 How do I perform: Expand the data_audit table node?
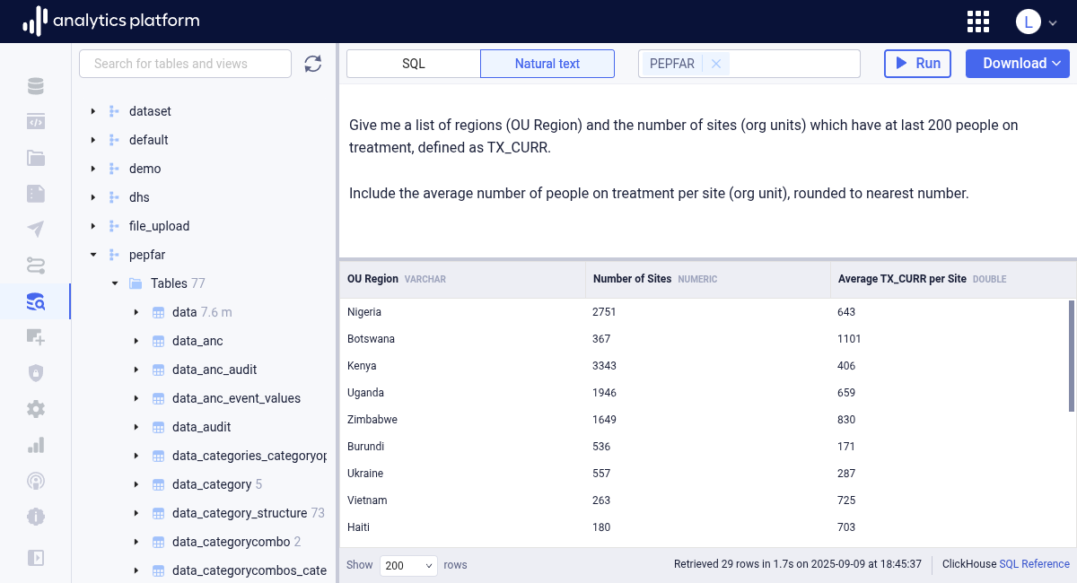pyautogui.click(x=136, y=427)
